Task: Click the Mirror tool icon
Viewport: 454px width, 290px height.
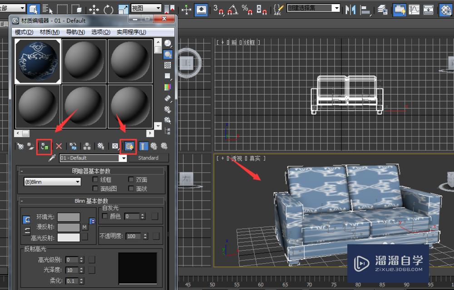Action: tap(350, 9)
